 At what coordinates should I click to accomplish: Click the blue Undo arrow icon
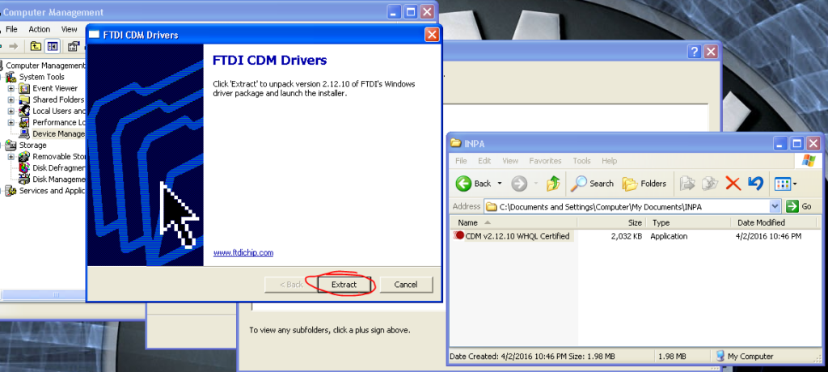coord(756,184)
